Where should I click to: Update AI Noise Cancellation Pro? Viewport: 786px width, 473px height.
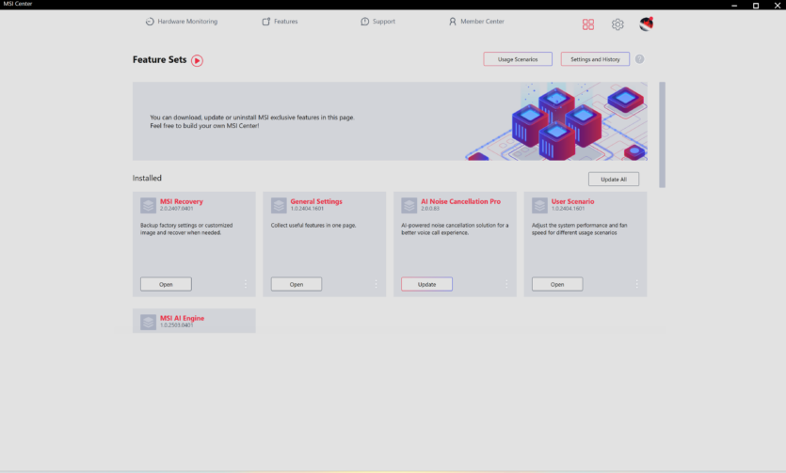tap(426, 284)
